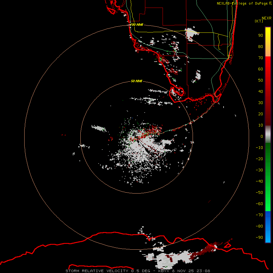Select the 90 knot scale label
The height and width of the screenshot is (273, 273).
(261, 35)
